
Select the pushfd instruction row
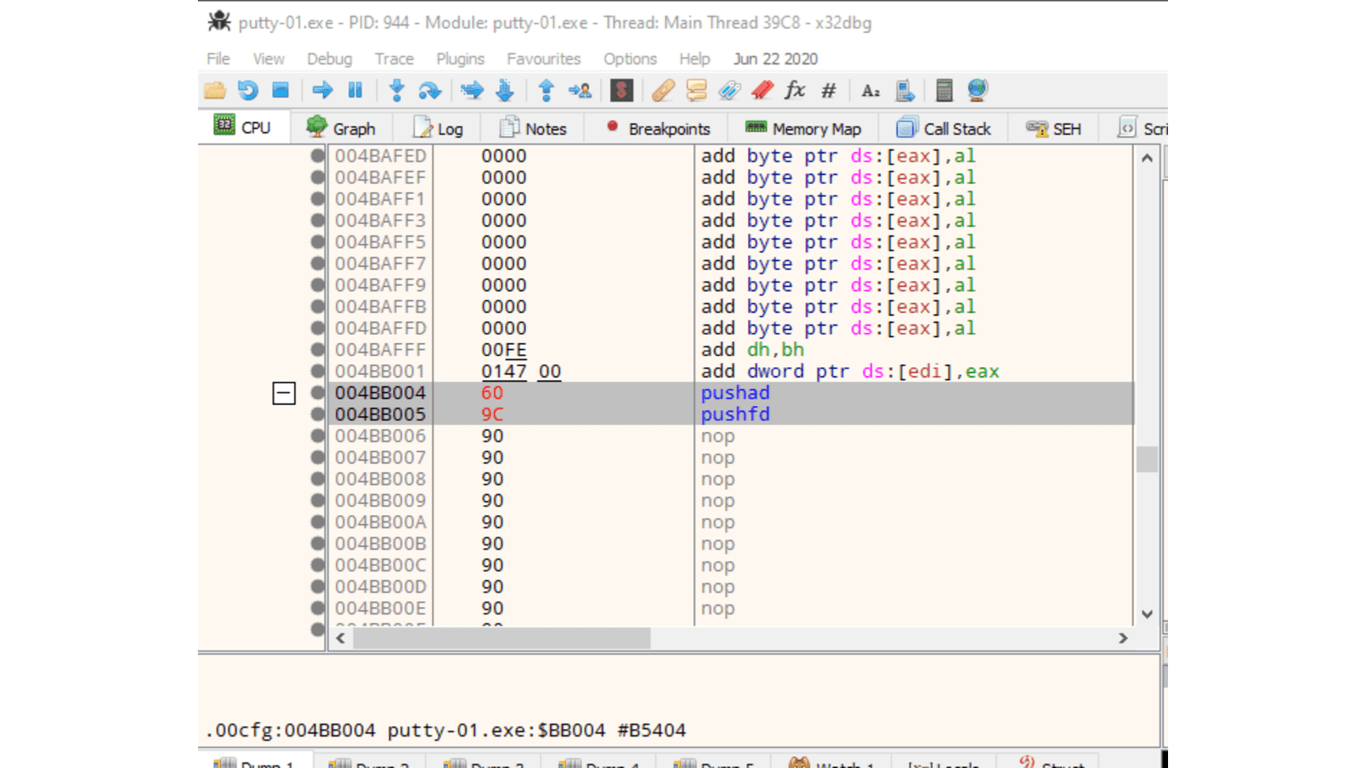coord(731,414)
